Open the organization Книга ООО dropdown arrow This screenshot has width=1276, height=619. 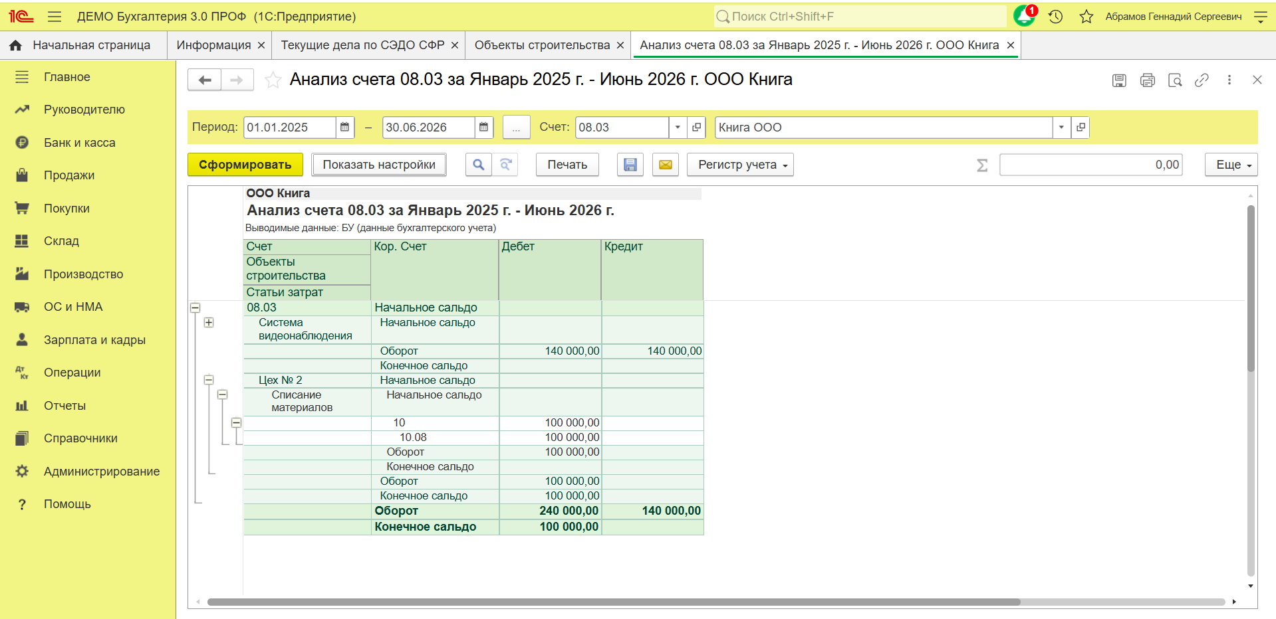click(x=1061, y=128)
